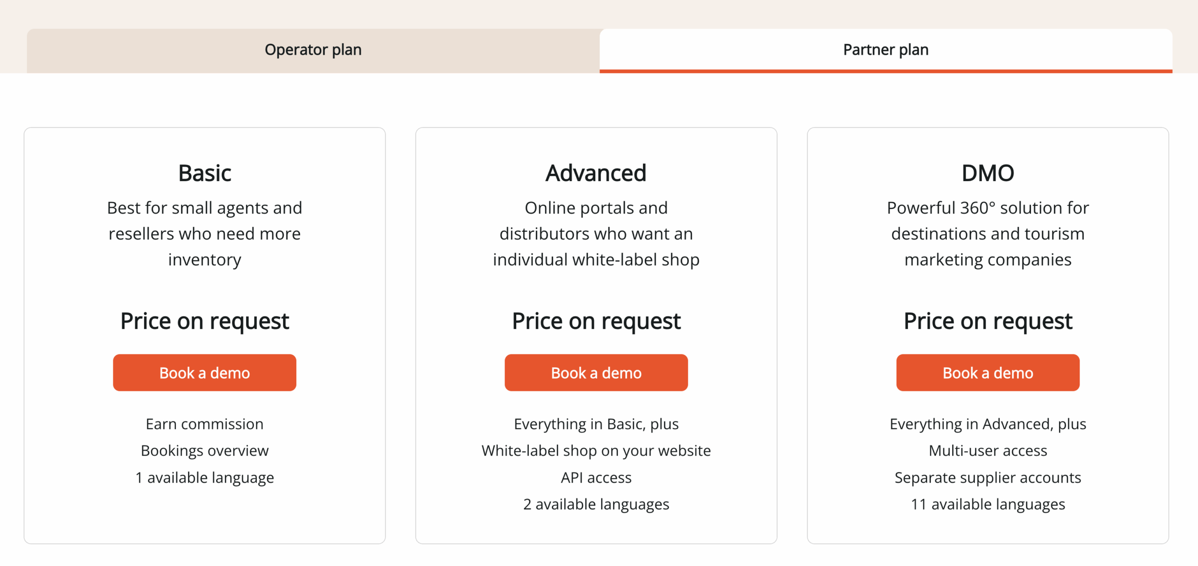The height and width of the screenshot is (566, 1198).
Task: Book a demo for the Advanced plan
Action: [596, 372]
